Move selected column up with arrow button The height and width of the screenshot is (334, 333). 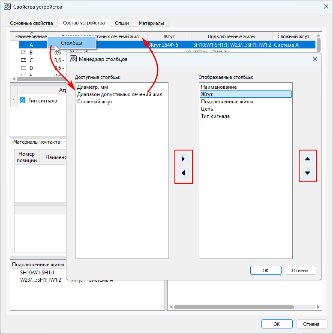tap(308, 159)
